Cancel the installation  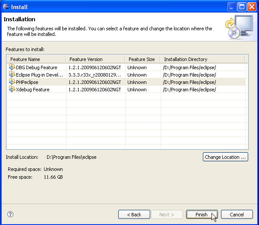point(237,215)
